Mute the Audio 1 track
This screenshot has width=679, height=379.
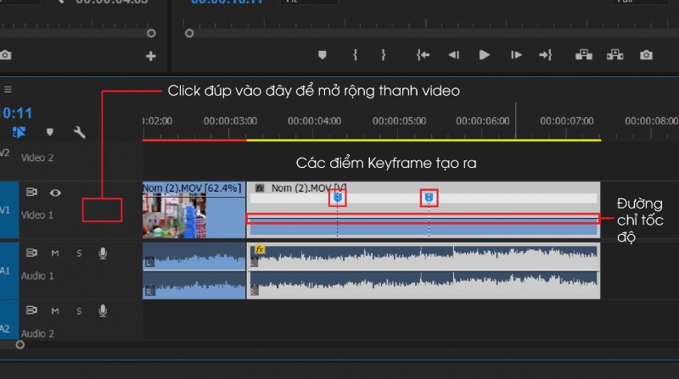pyautogui.click(x=55, y=254)
